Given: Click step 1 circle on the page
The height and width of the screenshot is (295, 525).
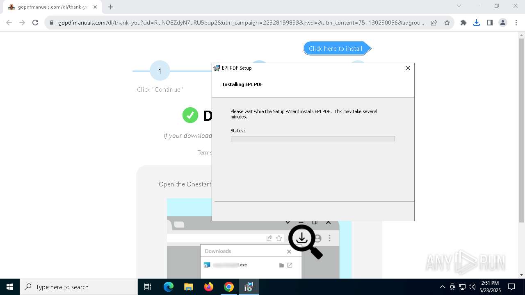Looking at the screenshot, I should pos(160,71).
